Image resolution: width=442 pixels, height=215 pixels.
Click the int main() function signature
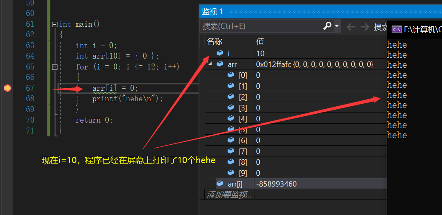79,24
